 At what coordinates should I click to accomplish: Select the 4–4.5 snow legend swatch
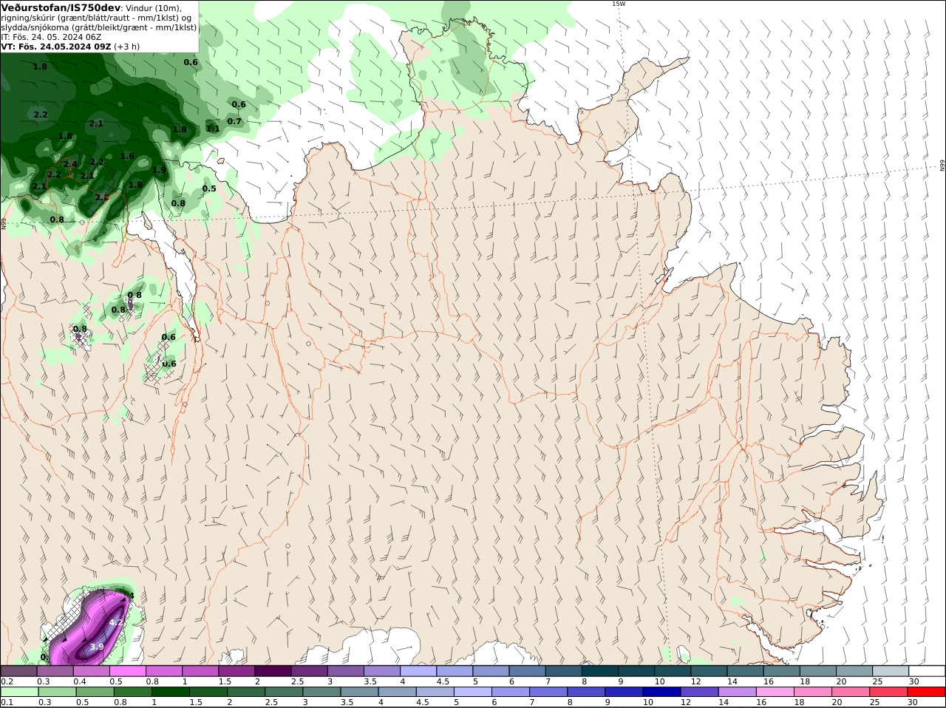pyautogui.click(x=418, y=671)
